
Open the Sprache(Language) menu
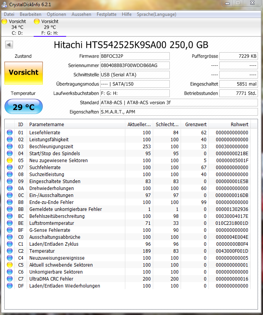pos(156,14)
